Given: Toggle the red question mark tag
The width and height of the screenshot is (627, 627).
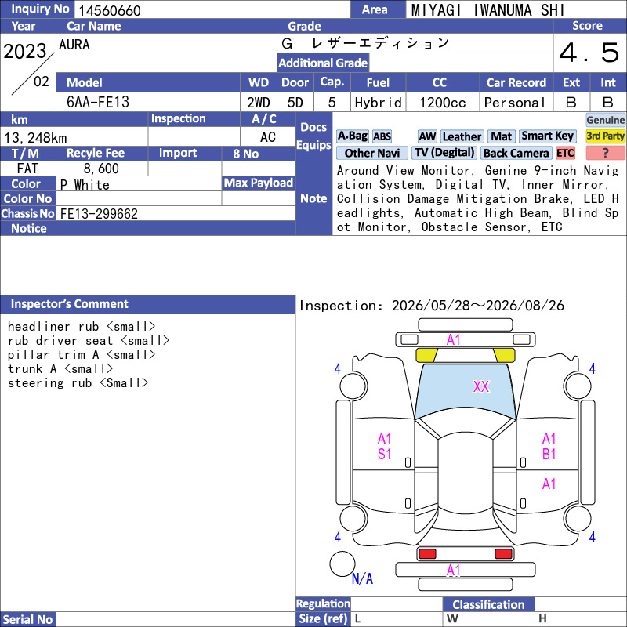Looking at the screenshot, I should point(605,153).
